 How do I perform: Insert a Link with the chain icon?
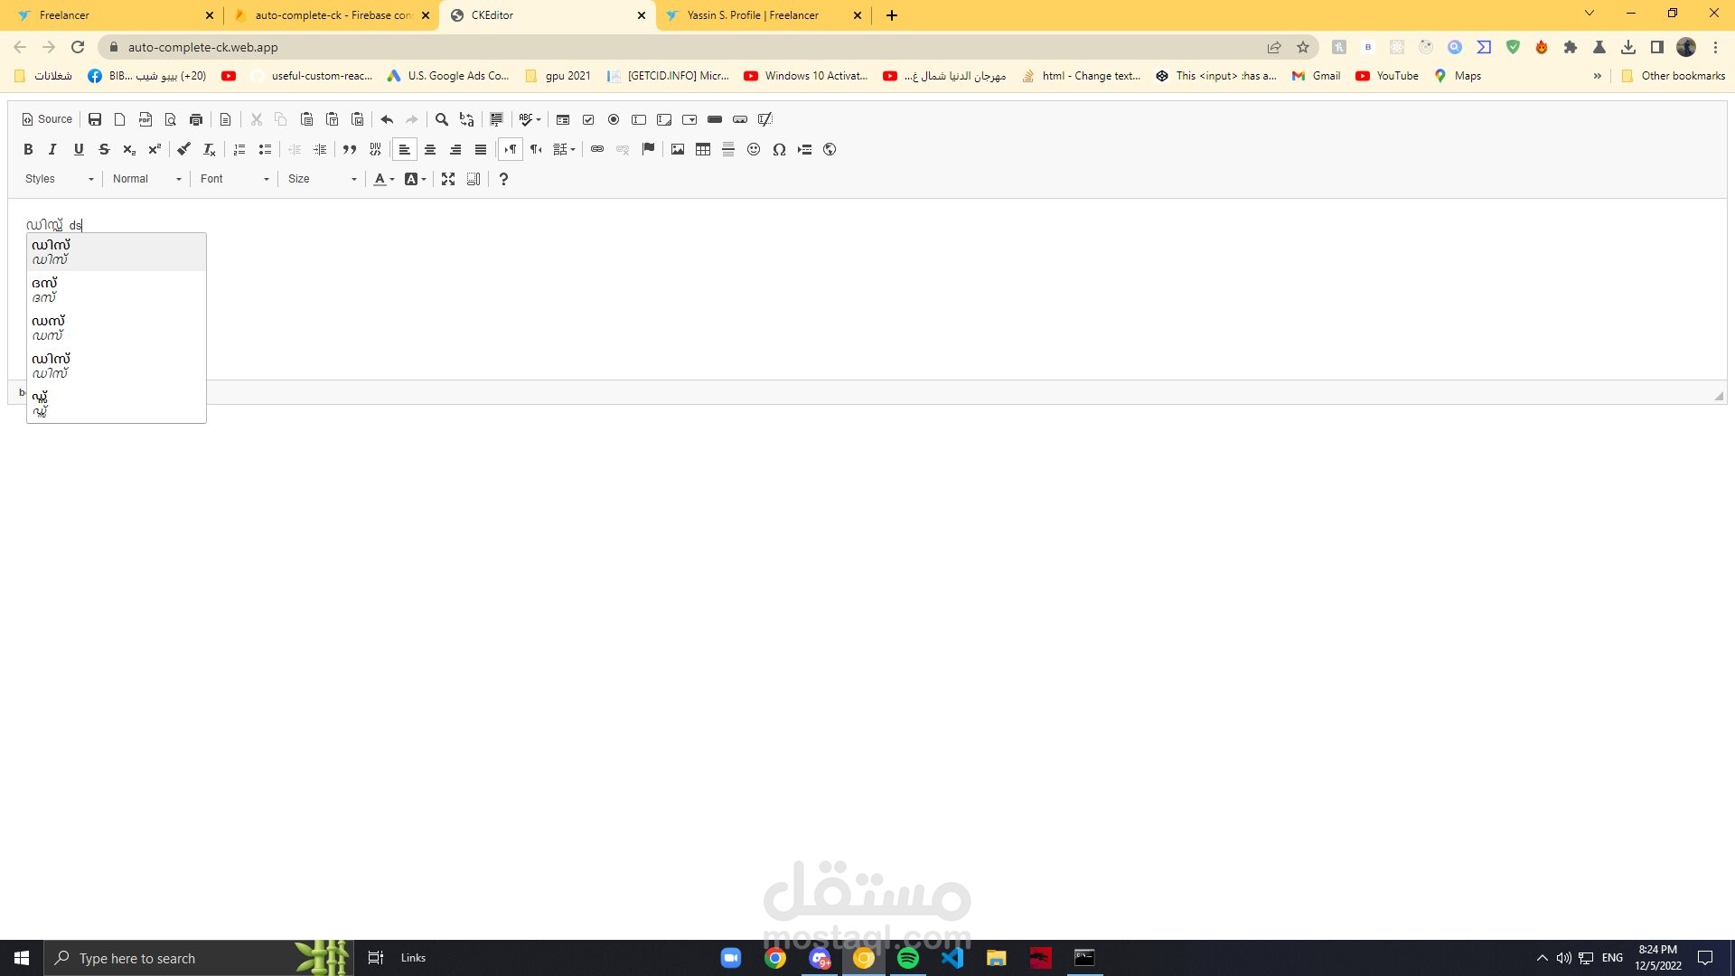coord(597,149)
